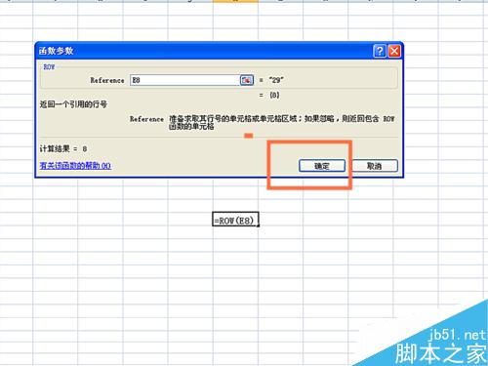Click the 返回一个引用的行号 description text
Viewport: 488px width, 366px height.
[x=73, y=104]
